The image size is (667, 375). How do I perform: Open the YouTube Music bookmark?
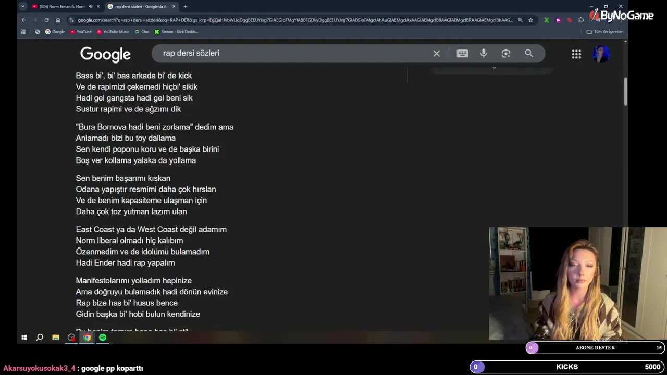click(x=113, y=32)
